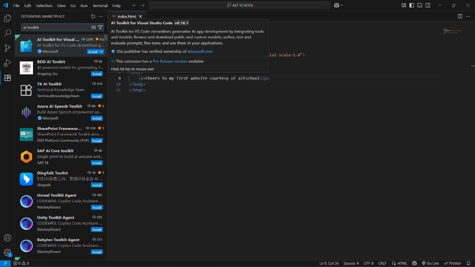Click the ALT SCHOOL command center search
The height and width of the screenshot is (267, 475).
tap(240, 5)
